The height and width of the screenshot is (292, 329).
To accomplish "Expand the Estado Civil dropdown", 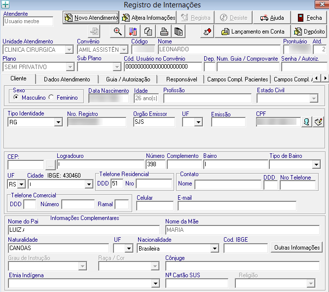I will coord(314,98).
